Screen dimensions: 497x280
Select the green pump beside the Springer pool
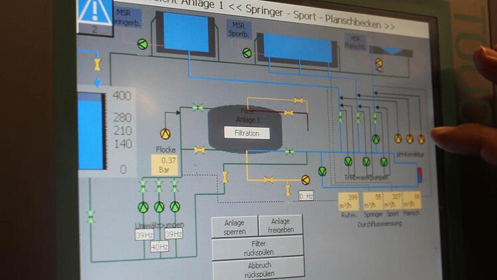[142, 44]
